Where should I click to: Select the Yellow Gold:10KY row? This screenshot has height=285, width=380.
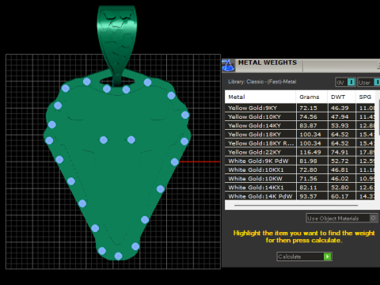coord(299,116)
